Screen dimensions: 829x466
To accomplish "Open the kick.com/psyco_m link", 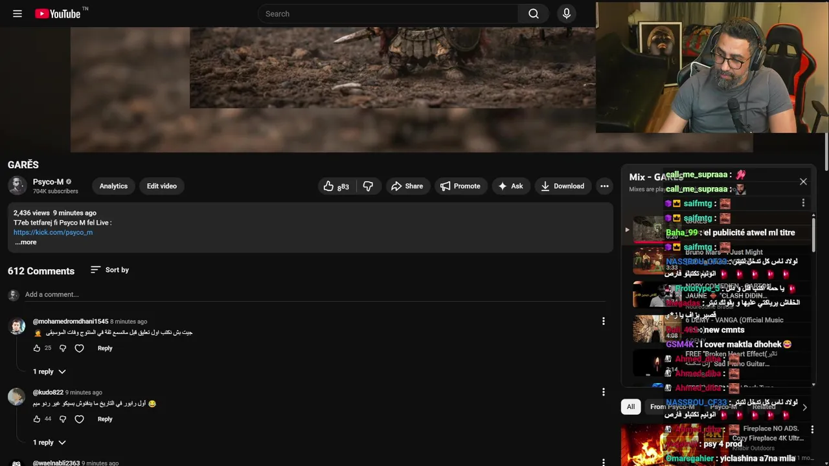I will pos(53,232).
